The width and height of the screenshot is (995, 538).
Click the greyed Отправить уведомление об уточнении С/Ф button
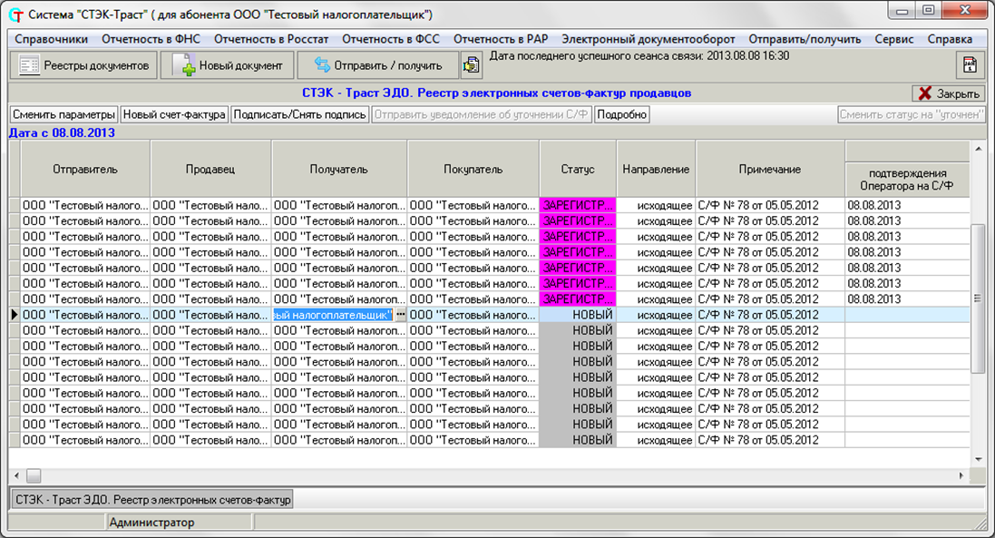pos(482,115)
